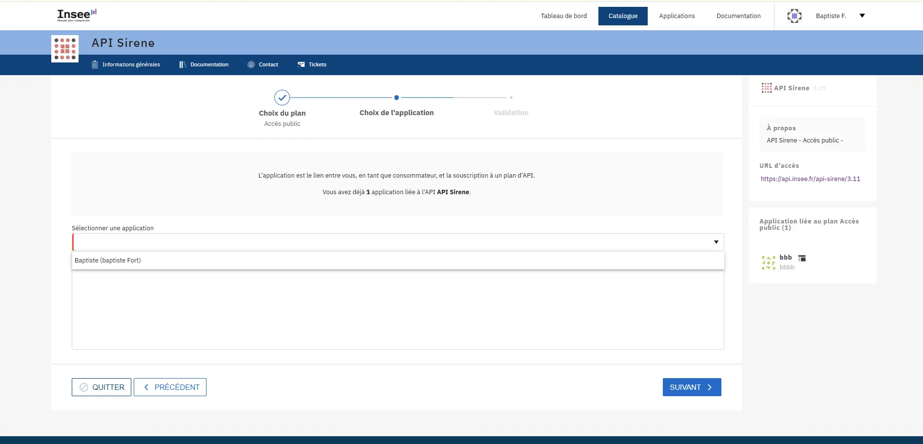Click the completed Choix du plan checkmark
This screenshot has width=923, height=444.
(282, 98)
